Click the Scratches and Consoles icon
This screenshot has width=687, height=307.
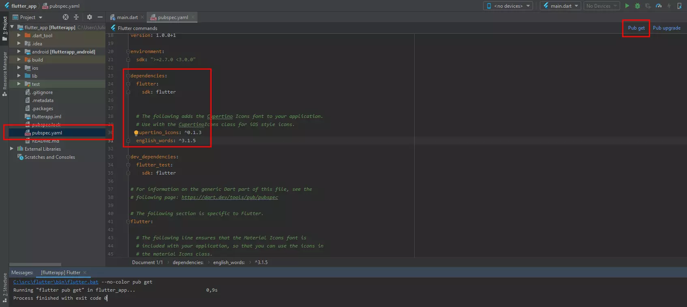coord(20,157)
